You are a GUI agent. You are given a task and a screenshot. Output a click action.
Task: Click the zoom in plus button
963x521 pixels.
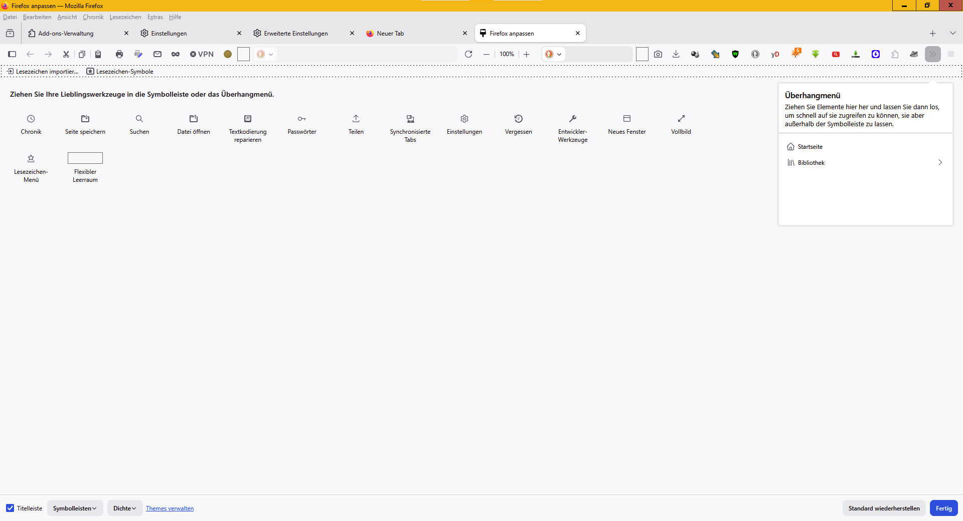pos(527,54)
